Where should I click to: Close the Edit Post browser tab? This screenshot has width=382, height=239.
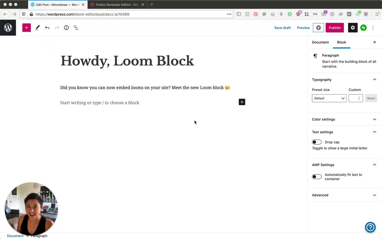point(83,5)
